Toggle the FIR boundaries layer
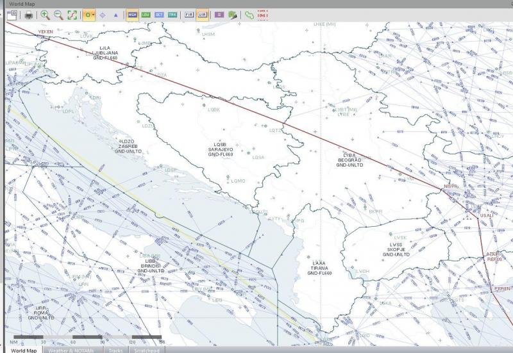Screen dimensions: 513x353 [x=189, y=15]
